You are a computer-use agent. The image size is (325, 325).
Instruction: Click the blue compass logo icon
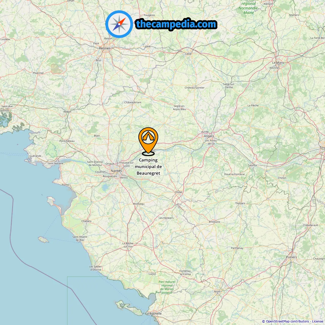pyautogui.click(x=119, y=24)
